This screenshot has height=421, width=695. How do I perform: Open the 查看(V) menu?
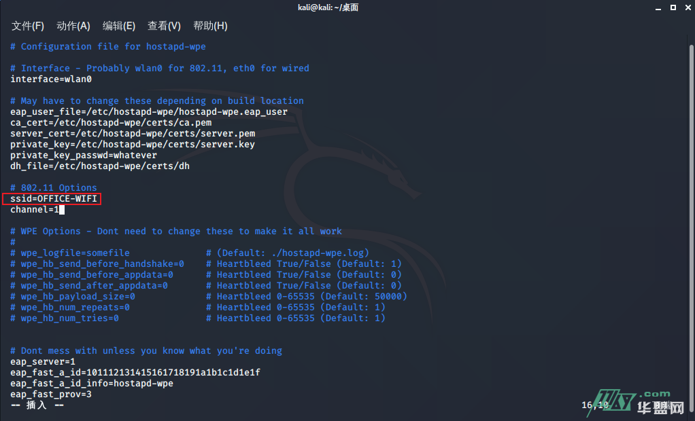(164, 26)
